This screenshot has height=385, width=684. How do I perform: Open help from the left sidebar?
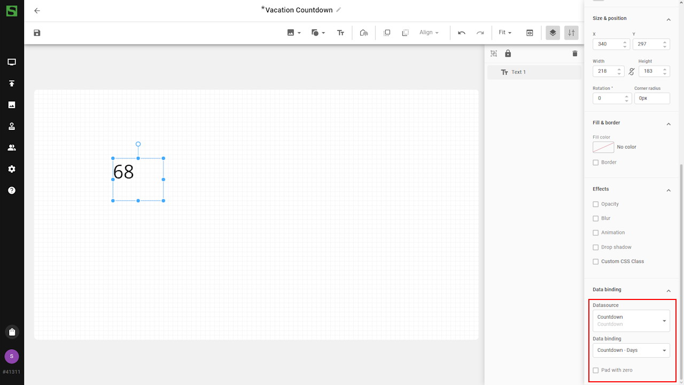(x=12, y=190)
